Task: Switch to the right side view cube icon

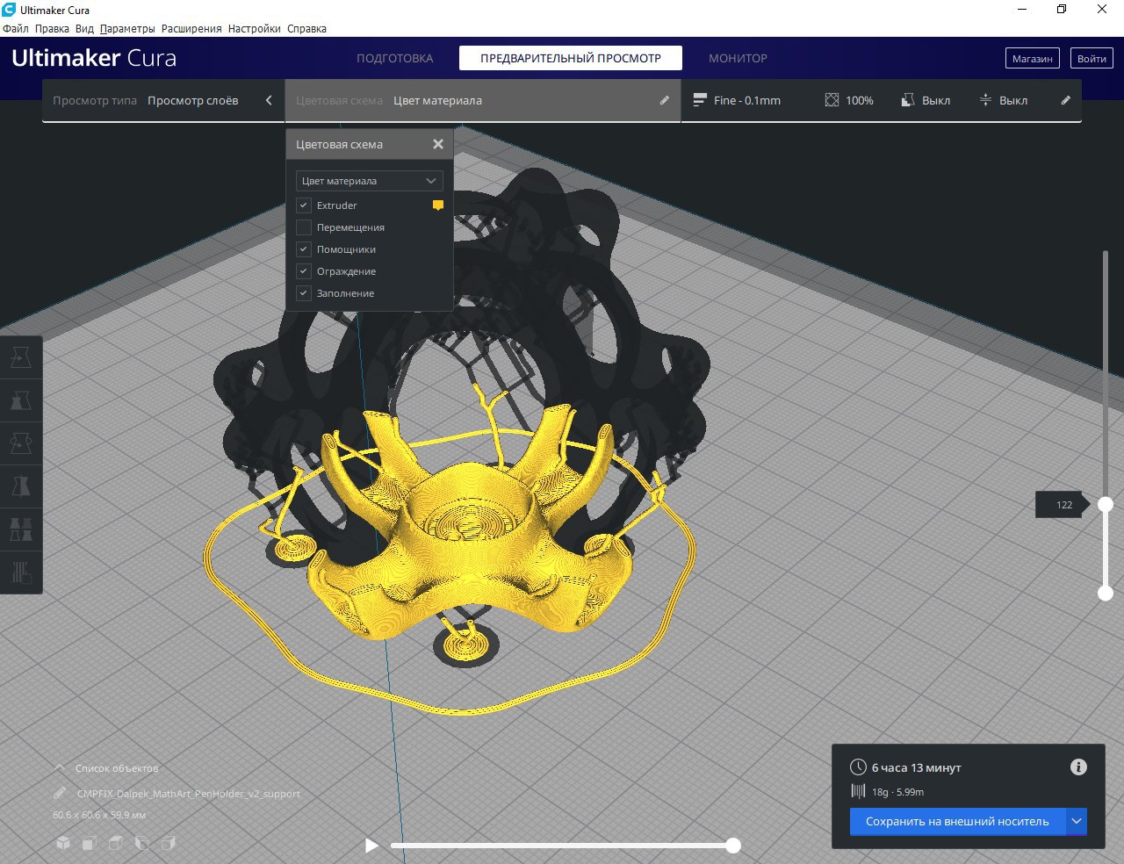Action: [x=168, y=843]
